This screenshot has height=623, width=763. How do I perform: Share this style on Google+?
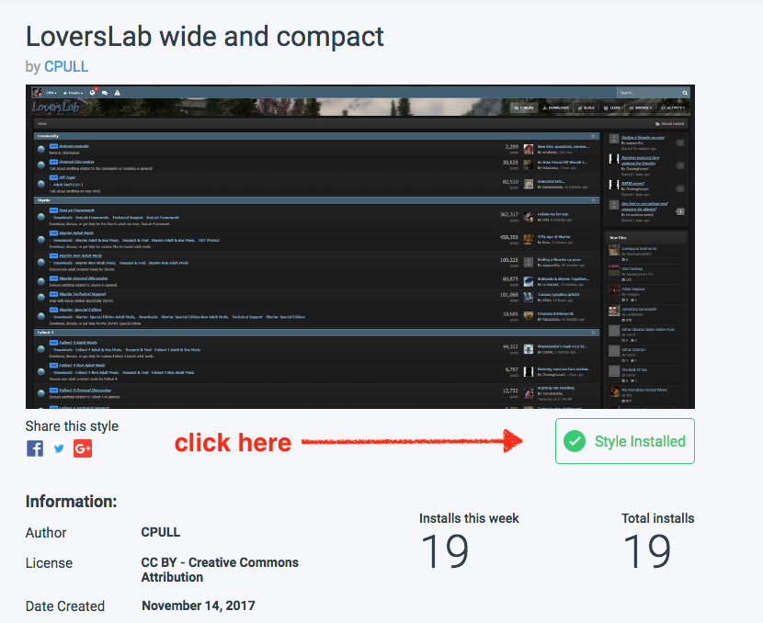click(x=83, y=448)
